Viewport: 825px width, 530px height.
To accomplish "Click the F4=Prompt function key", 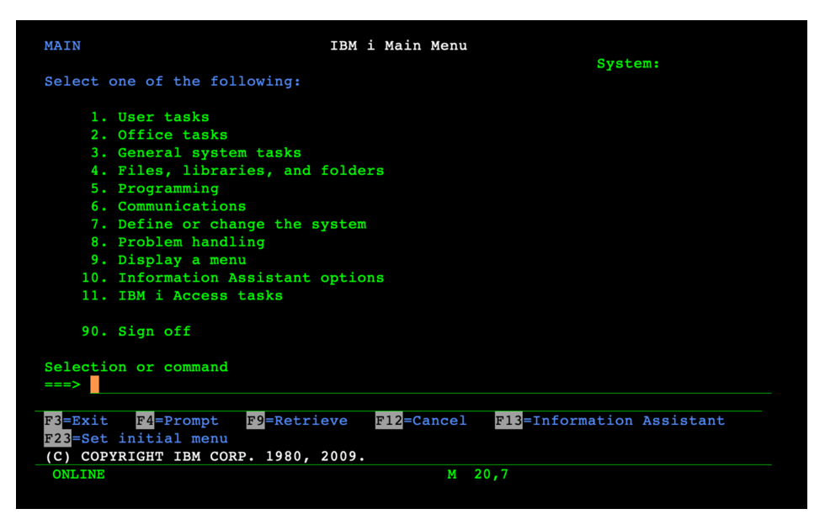I will [177, 421].
